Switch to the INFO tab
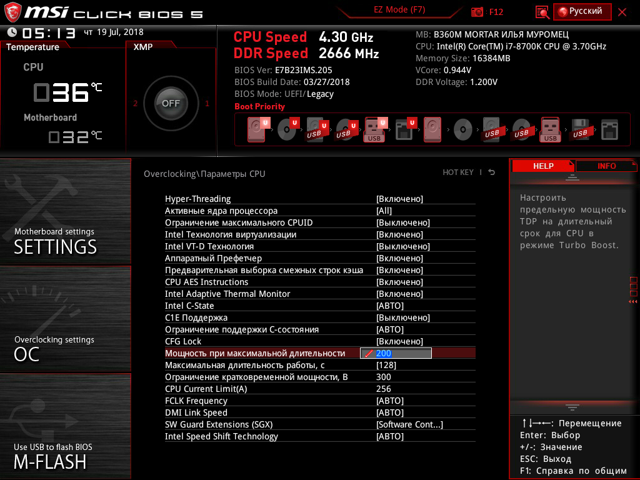Image resolution: width=640 pixels, height=480 pixels. [606, 166]
